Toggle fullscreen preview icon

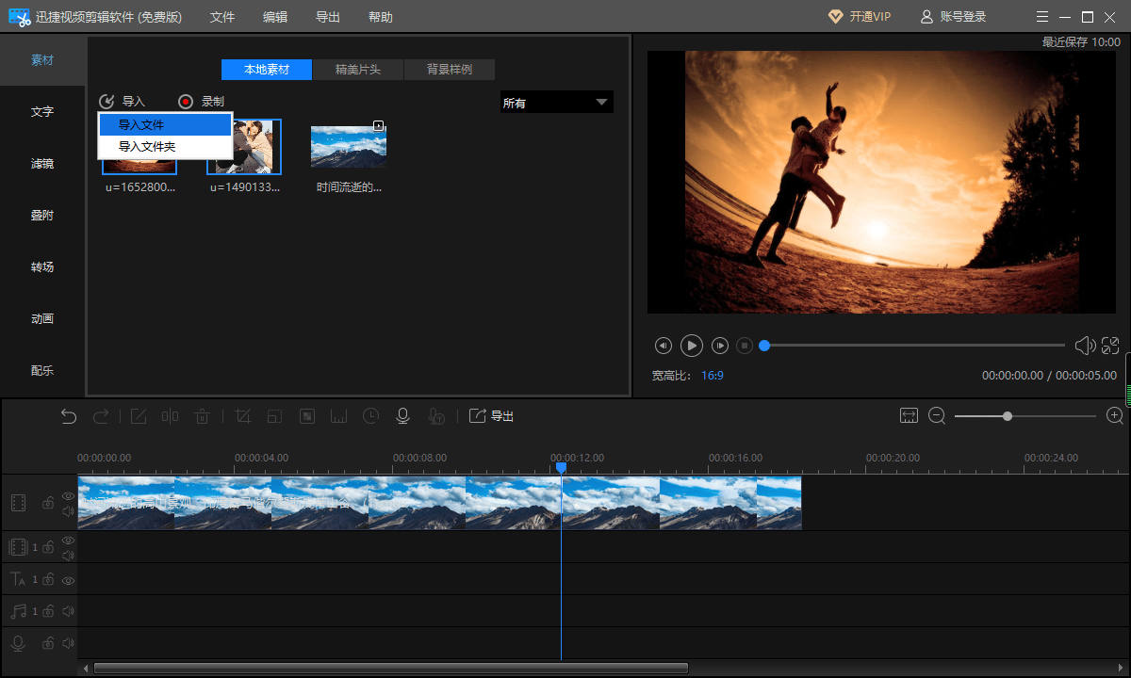click(x=1110, y=346)
